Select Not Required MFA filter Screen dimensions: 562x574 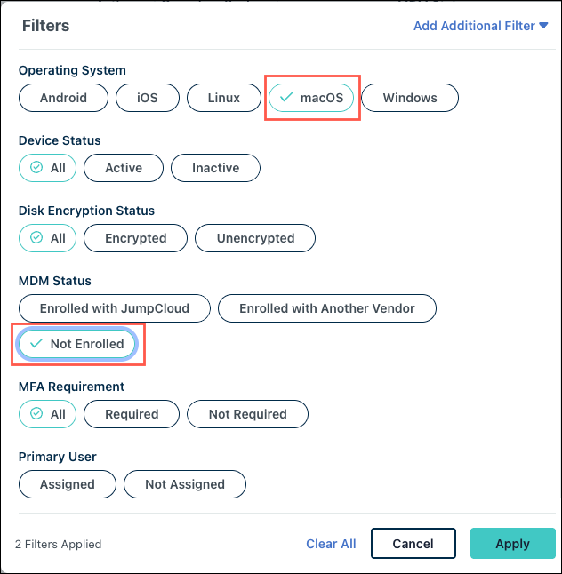point(247,414)
